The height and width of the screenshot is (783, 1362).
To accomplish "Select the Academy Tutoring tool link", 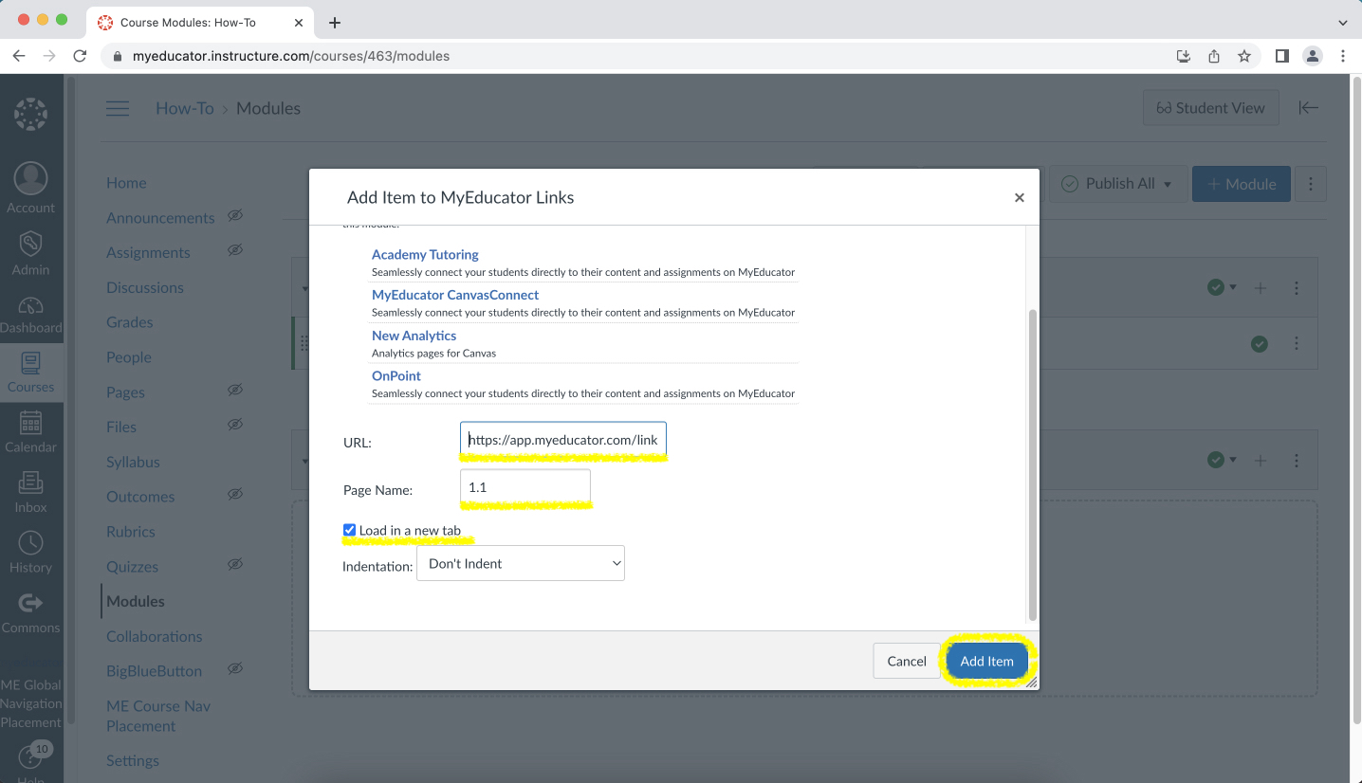I will tap(425, 254).
